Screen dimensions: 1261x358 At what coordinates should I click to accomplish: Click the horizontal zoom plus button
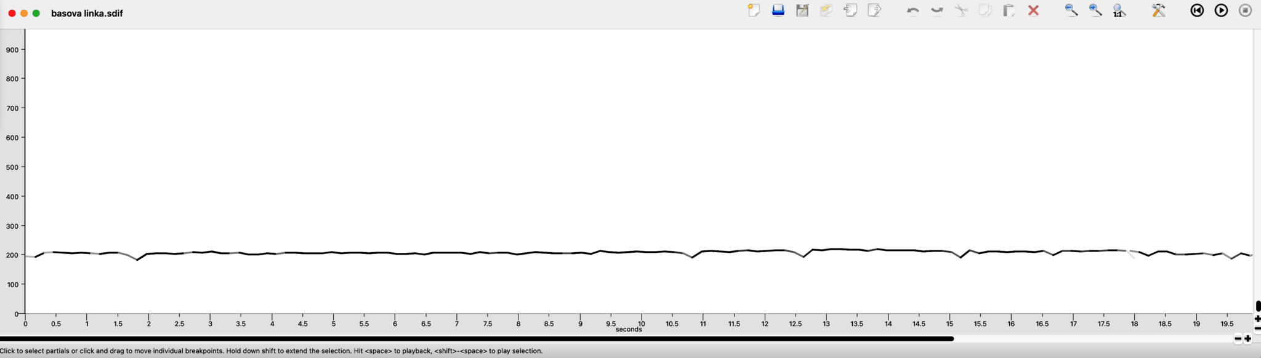tap(1248, 339)
